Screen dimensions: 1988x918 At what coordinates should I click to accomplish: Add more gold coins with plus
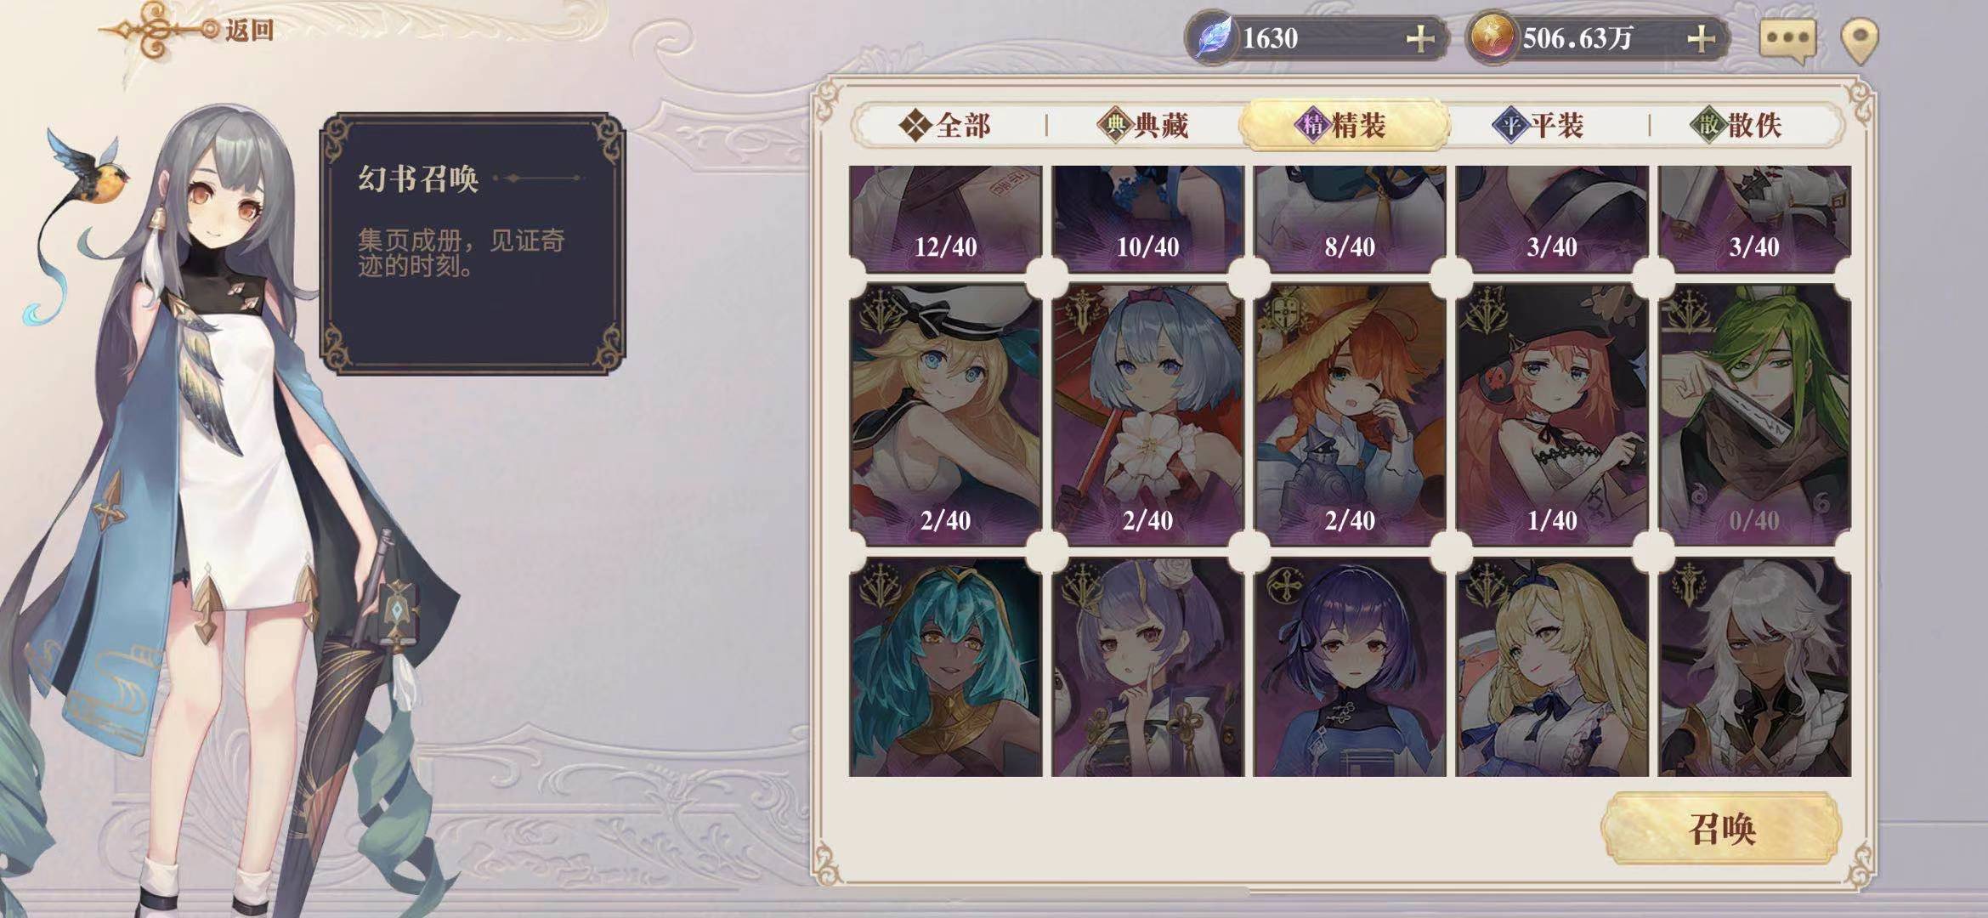[1701, 39]
